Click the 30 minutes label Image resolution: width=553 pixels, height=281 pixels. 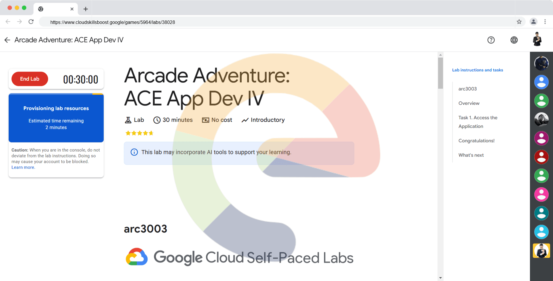(178, 120)
